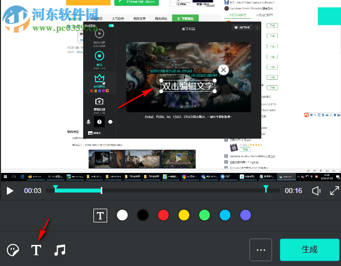Viewport: 341px width, 266px height.
Task: Choose the red text color
Action: (x=163, y=215)
